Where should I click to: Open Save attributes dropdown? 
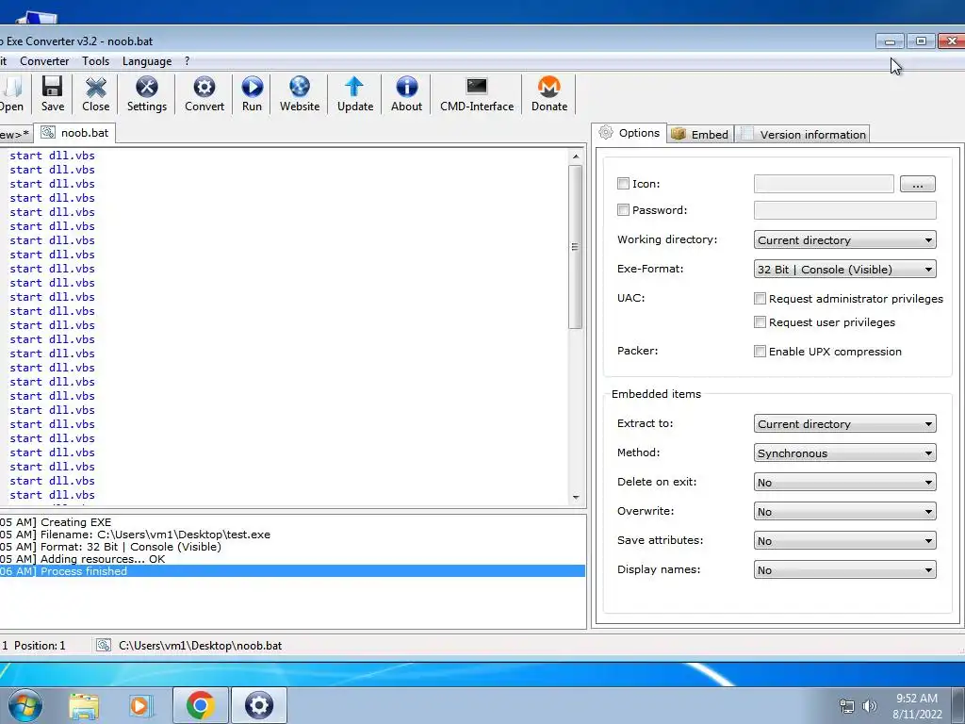pos(844,540)
